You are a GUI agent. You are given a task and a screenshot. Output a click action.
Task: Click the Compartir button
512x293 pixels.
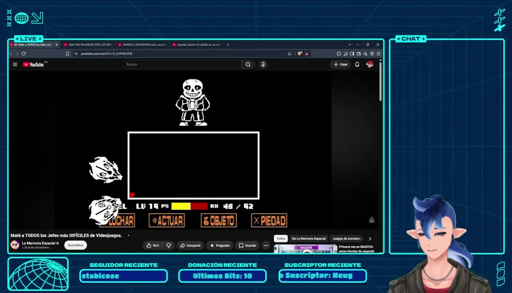click(190, 245)
